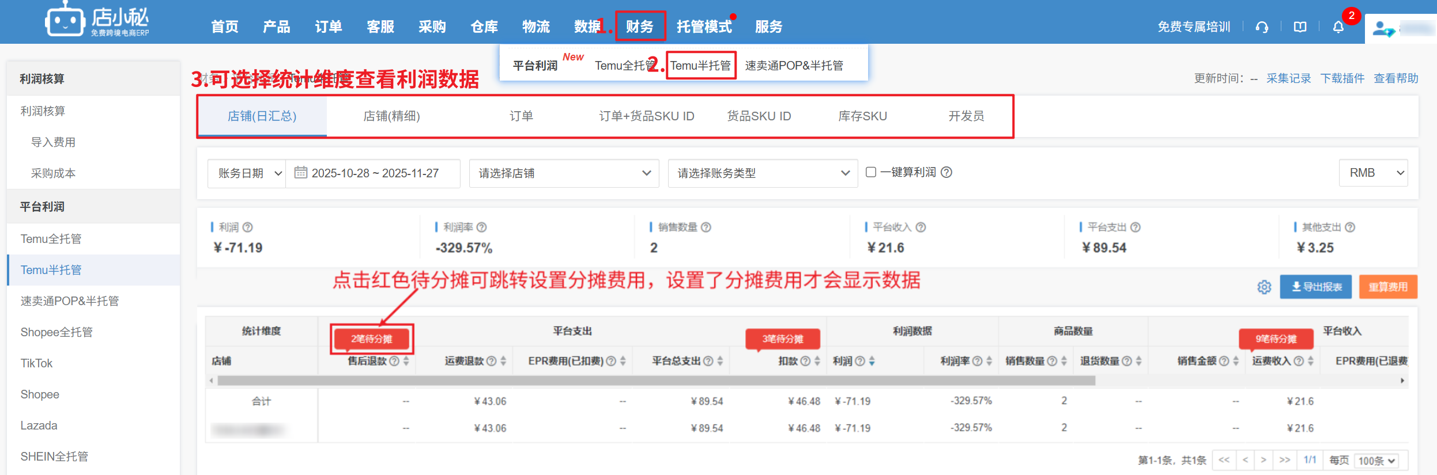Sort by 销售数量 column in table
Screen dimensions: 1437x475
1063,361
